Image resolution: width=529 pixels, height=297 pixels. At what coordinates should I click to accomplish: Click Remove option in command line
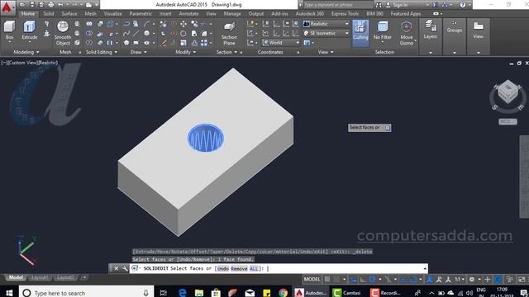[239, 268]
